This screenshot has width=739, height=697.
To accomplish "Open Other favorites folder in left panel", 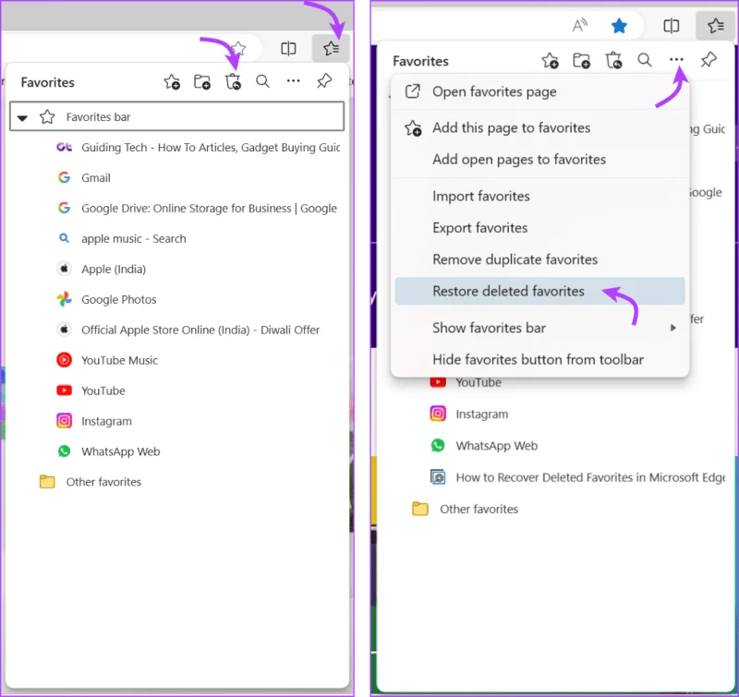I will coord(91,482).
